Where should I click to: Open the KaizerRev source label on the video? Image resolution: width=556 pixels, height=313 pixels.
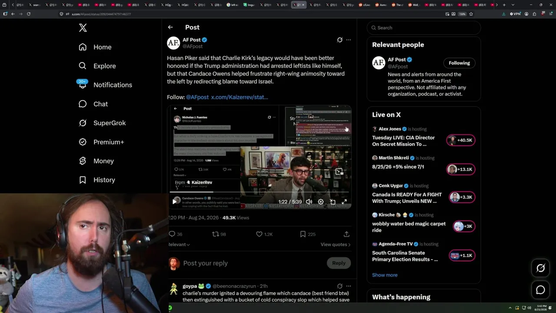[199, 183]
